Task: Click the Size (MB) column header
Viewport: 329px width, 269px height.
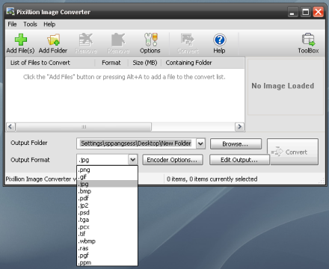Action: click(145, 63)
